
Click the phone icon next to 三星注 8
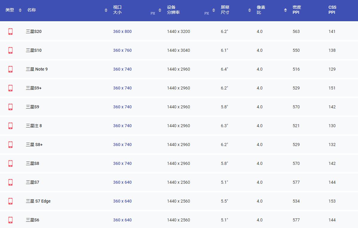coord(10,126)
